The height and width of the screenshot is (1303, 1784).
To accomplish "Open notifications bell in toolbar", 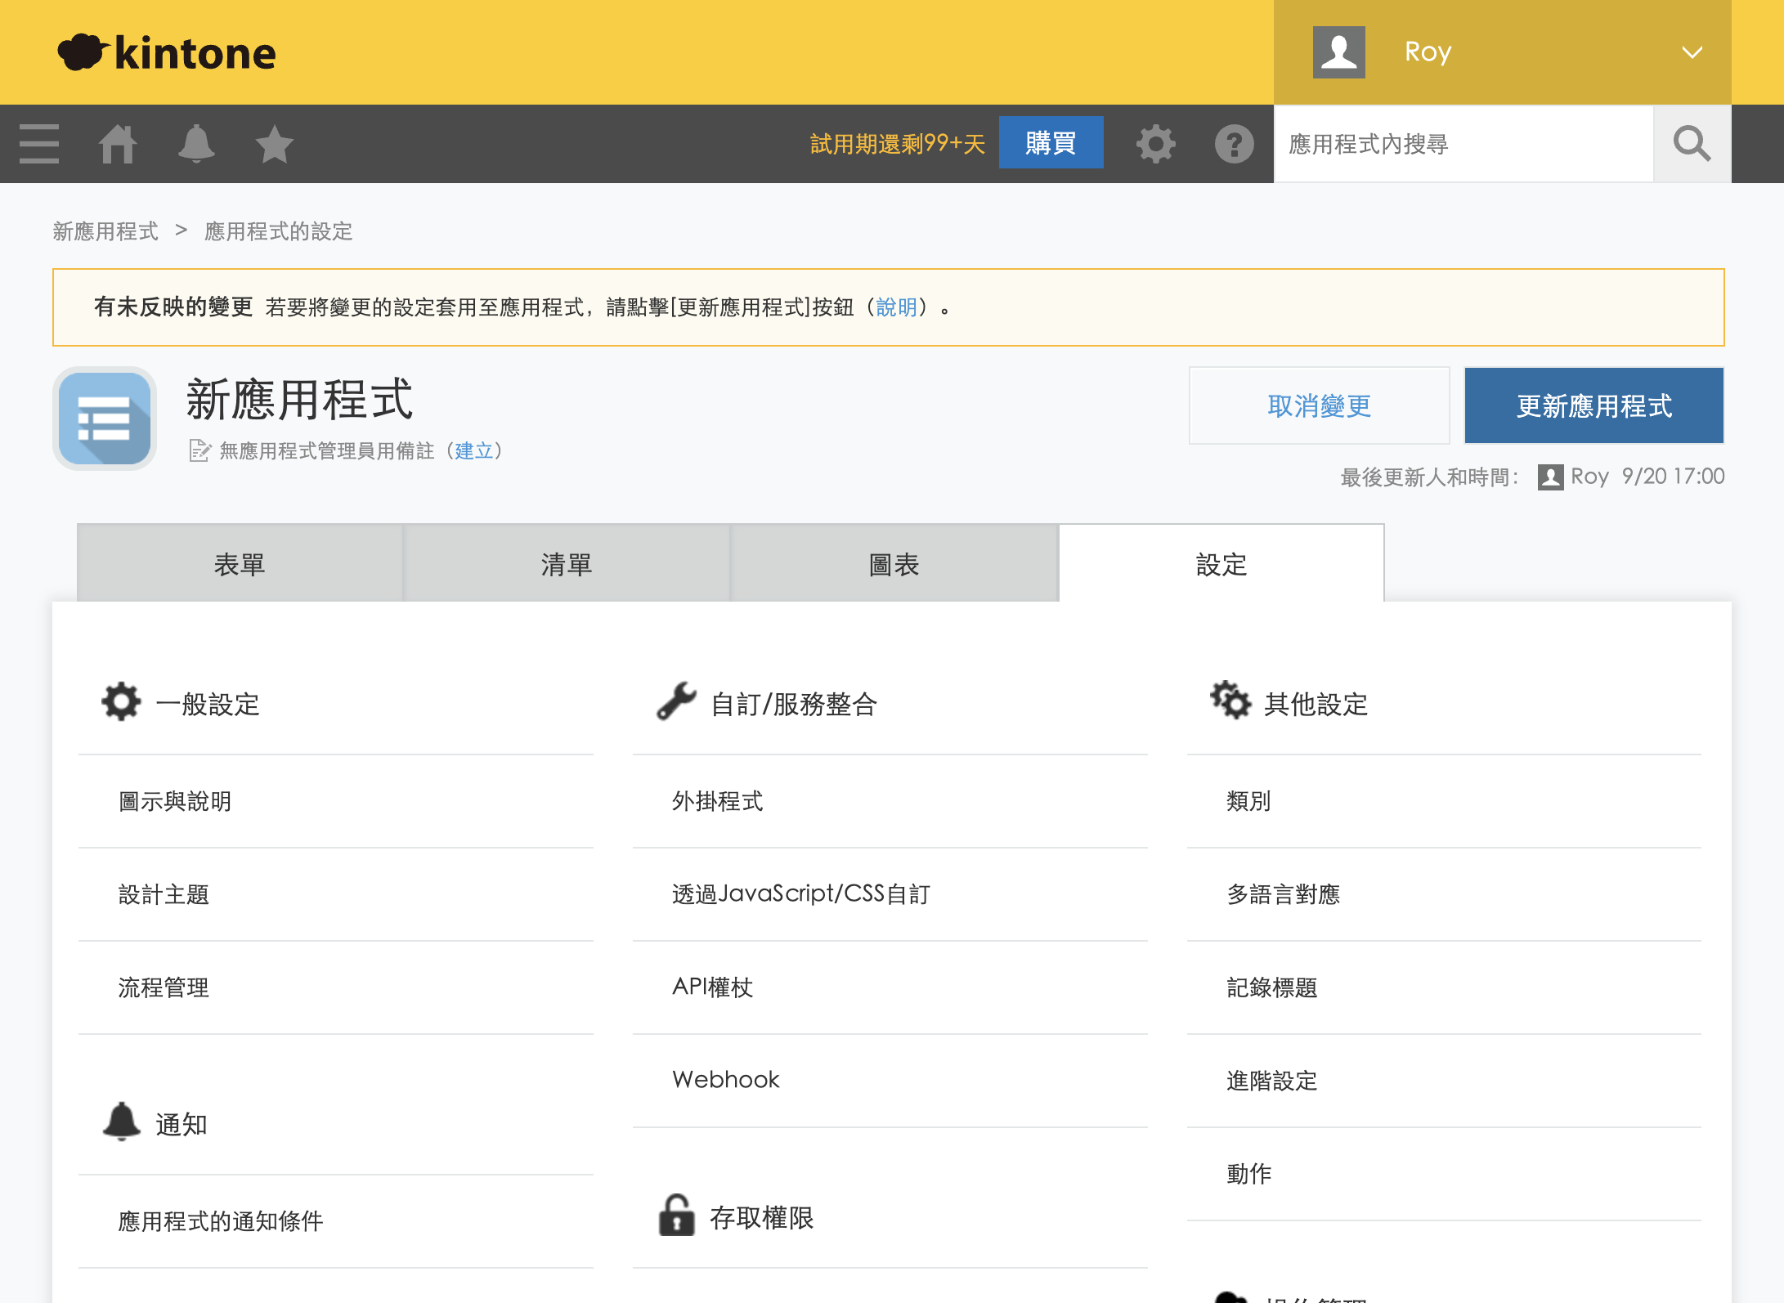I will (196, 144).
